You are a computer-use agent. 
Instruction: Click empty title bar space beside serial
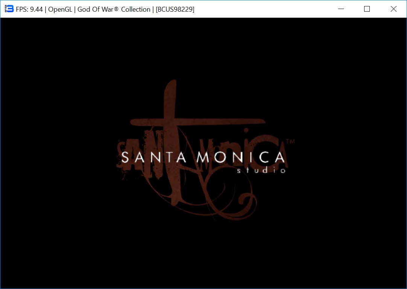(263, 9)
